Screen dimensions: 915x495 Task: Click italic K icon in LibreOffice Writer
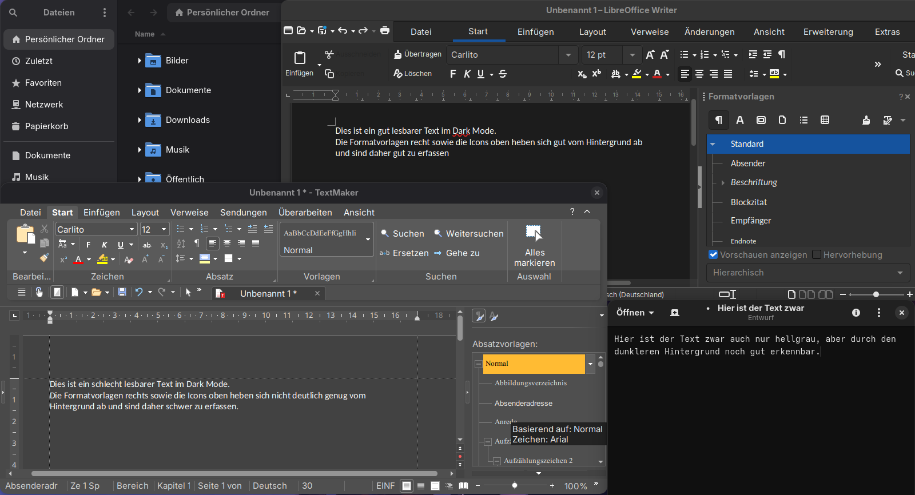[x=467, y=74]
